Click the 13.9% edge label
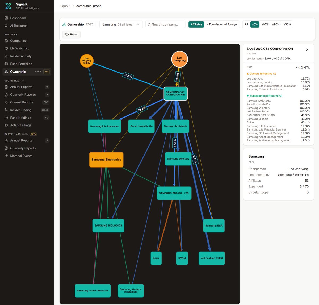The width and height of the screenshot is (319, 305). click(x=128, y=76)
